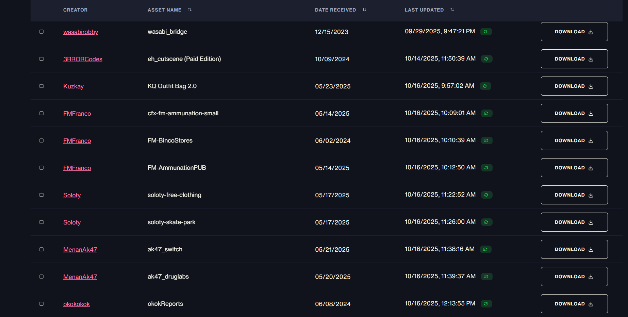Click the green refresh icon for wasabi_bridge
Viewport: 628px width, 317px height.
pos(486,32)
